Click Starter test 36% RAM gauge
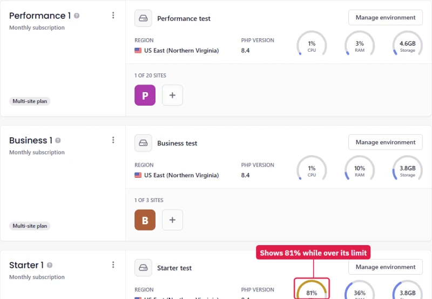Image resolution: width=432 pixels, height=299 pixels. tap(360, 289)
